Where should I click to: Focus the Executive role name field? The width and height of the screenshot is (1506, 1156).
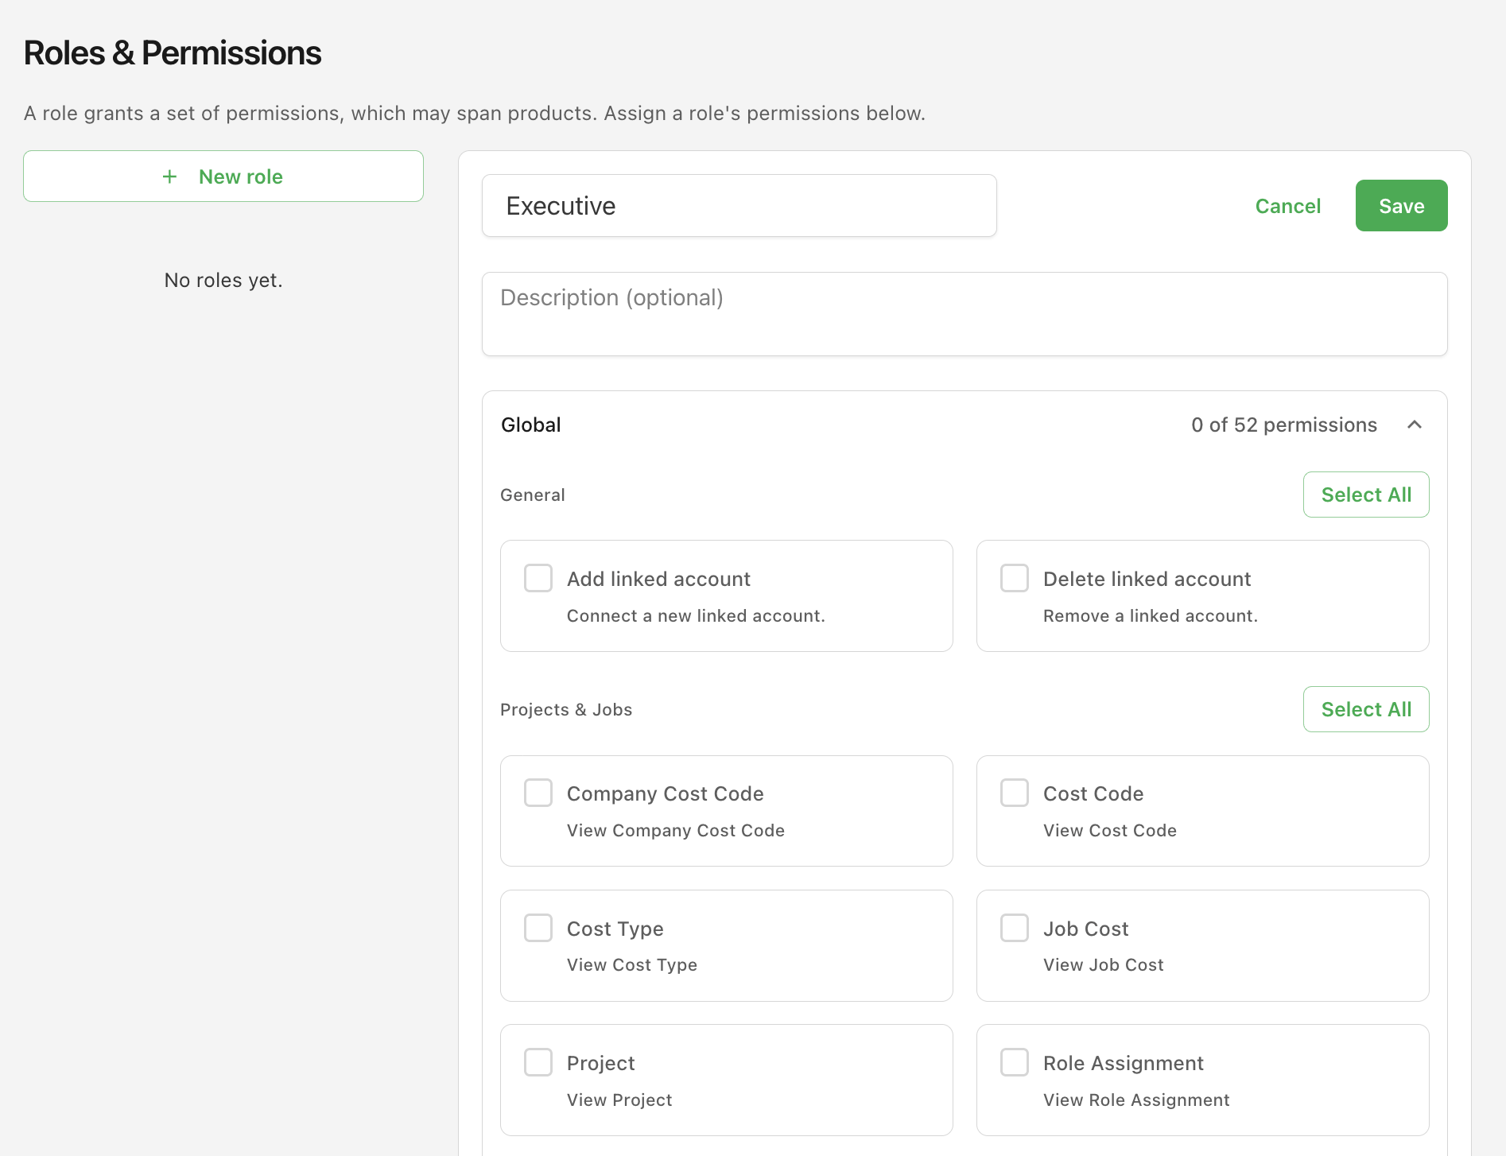click(739, 206)
